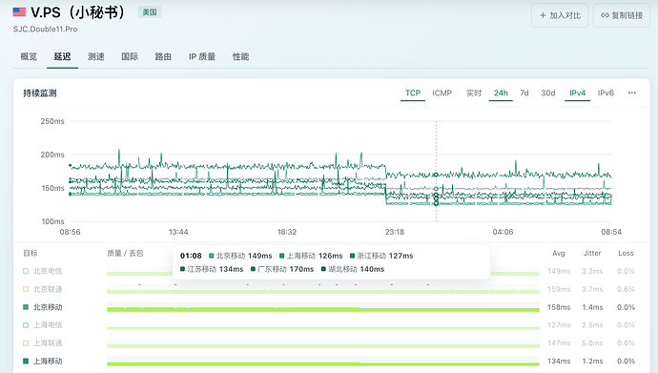The width and height of the screenshot is (658, 373).
Task: Click 广东移动 170ms in the tooltip
Action: point(282,269)
